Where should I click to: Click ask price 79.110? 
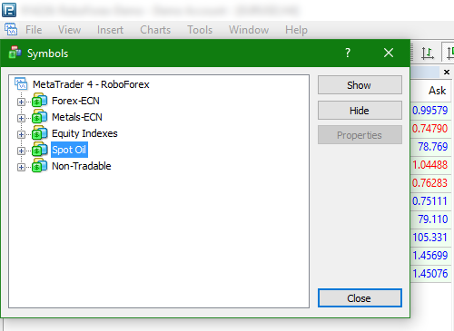click(433, 219)
